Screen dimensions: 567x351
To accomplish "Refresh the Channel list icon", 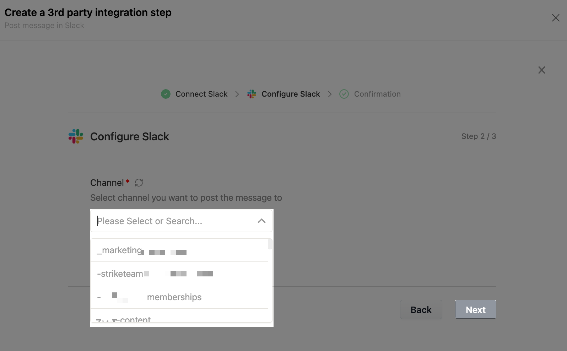I will pyautogui.click(x=139, y=183).
